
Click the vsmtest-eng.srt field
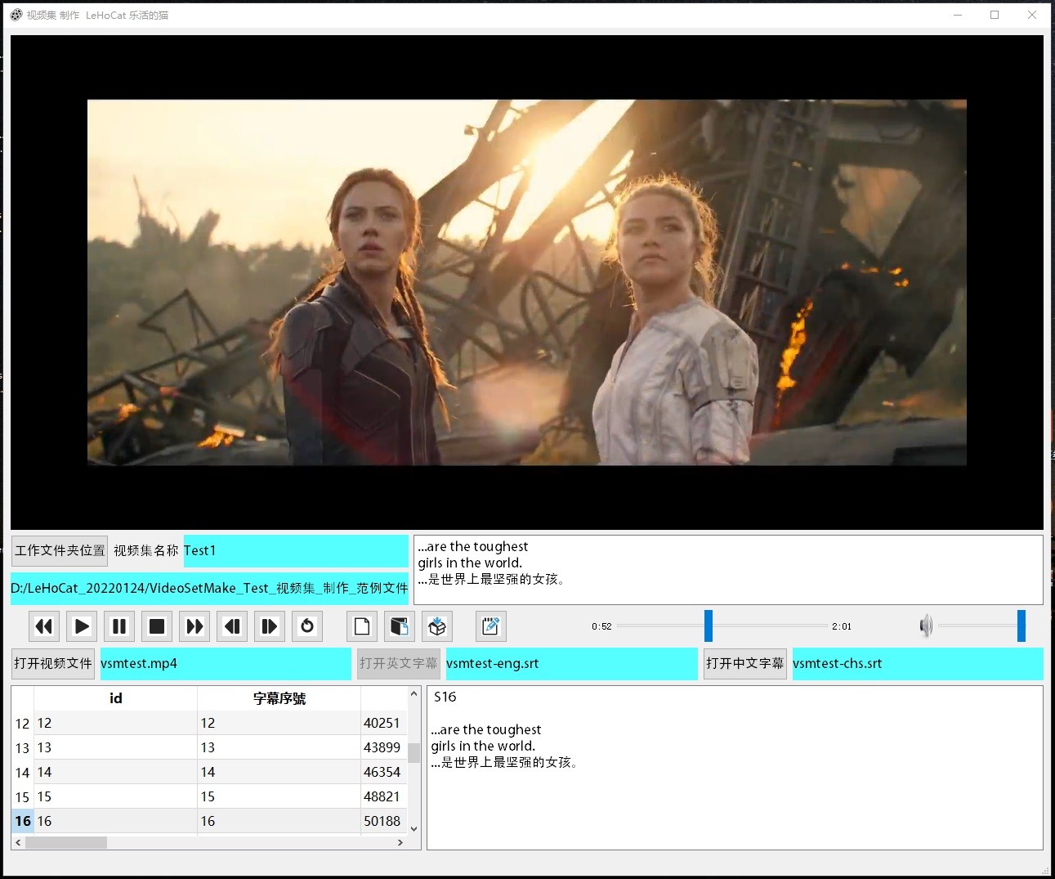[571, 663]
